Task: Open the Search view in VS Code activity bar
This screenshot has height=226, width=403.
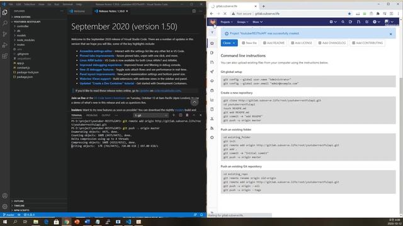Action: [x=4, y=23]
